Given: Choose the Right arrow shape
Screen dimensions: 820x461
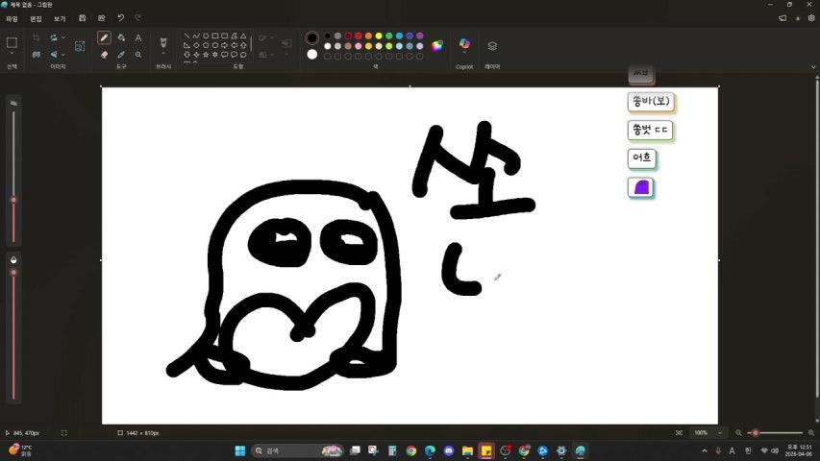Looking at the screenshot, I should click(224, 45).
